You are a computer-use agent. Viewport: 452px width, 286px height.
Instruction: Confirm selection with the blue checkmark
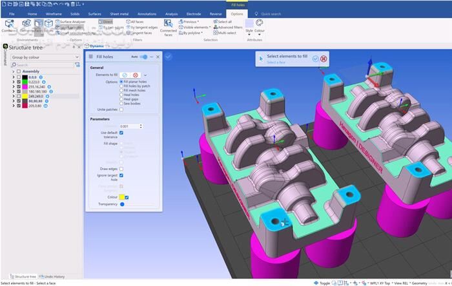tap(315, 59)
